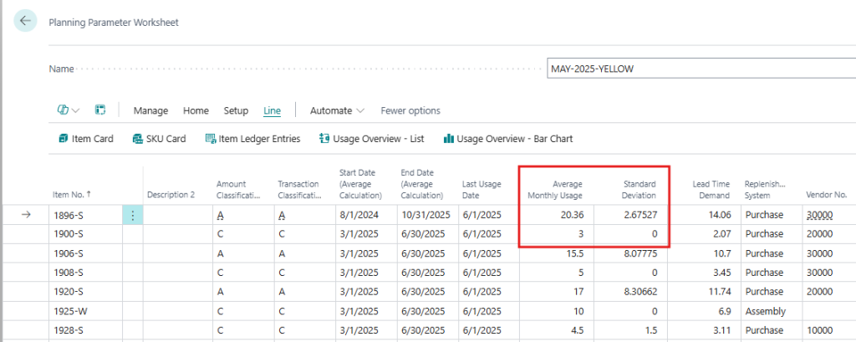Screen dimensions: 856x342
Task: Open vendor number 30000 link for 1896-S
Action: pos(818,215)
